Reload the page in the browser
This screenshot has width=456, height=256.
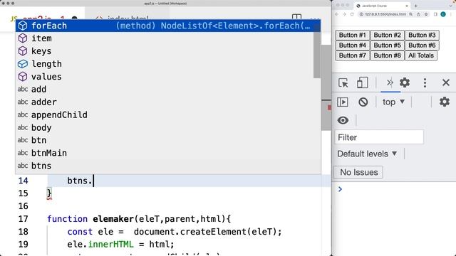[351, 14]
